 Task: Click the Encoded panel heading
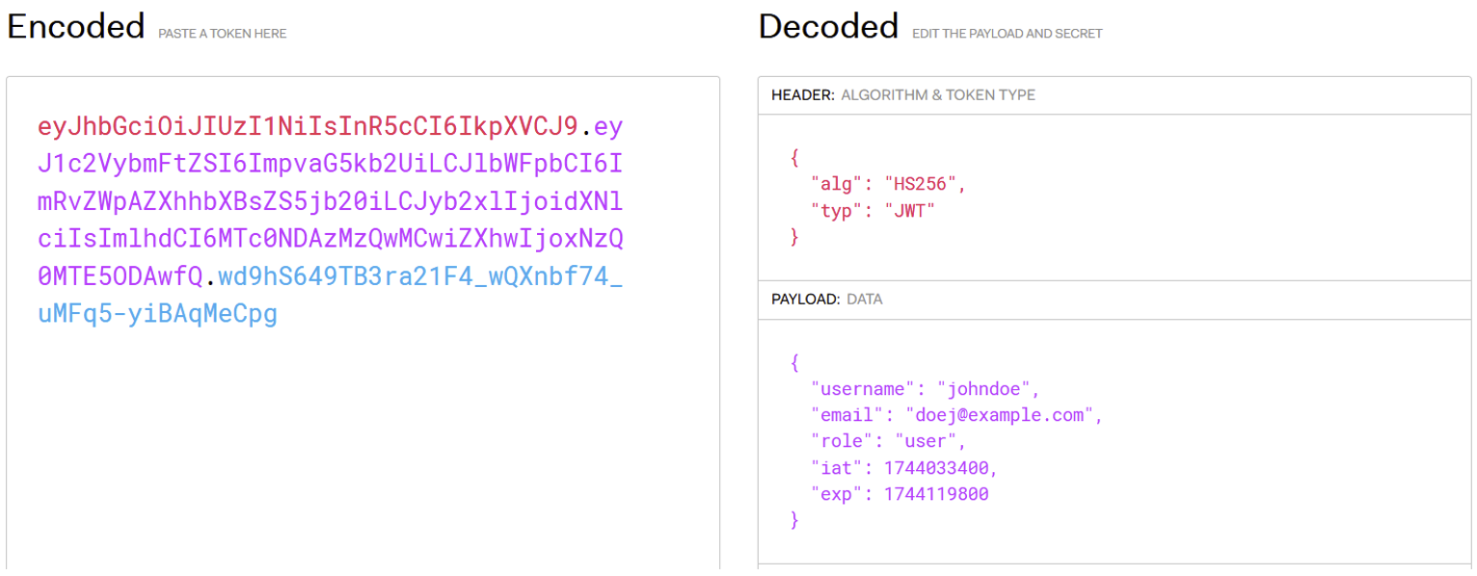coord(75,26)
